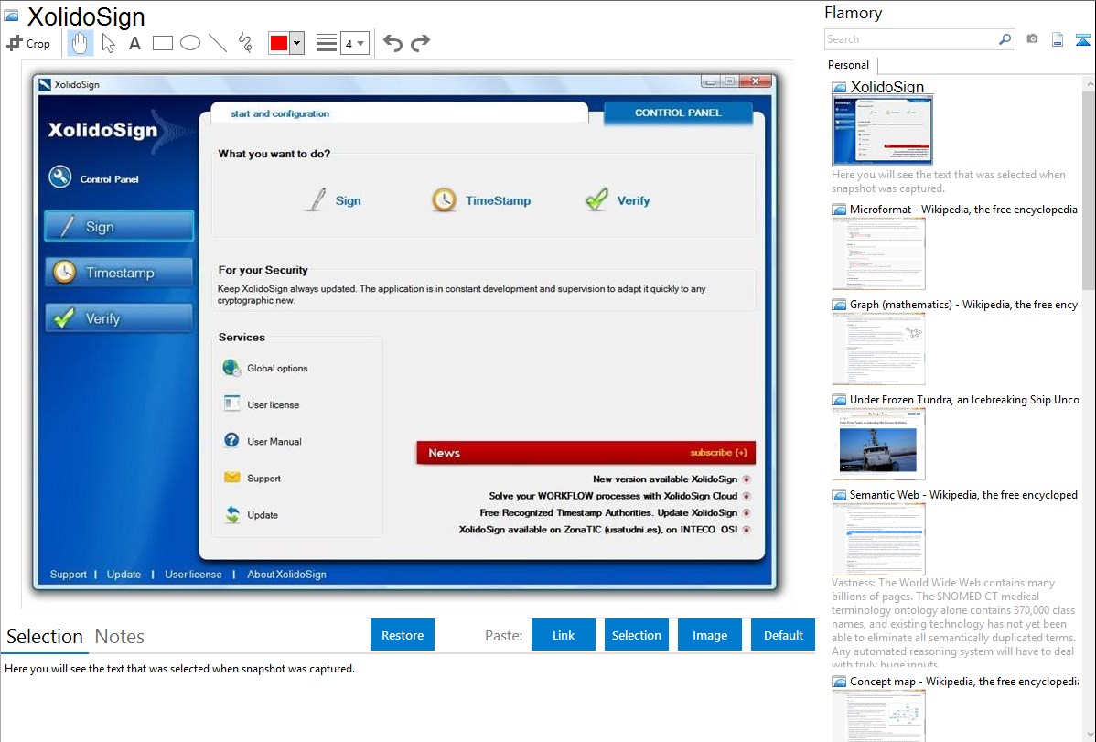Click the subscribe (+) link in News
The image size is (1096, 742).
pyautogui.click(x=718, y=453)
